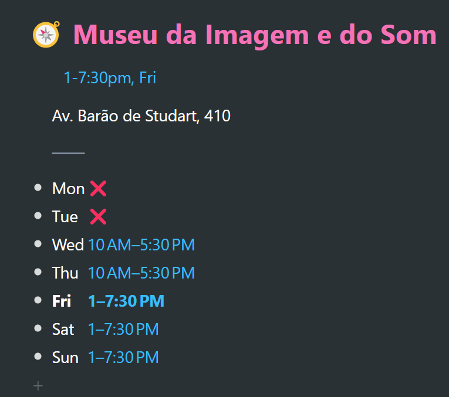Open the 1-7:30pm, Fri link
Screen dimensions: 449x397
(110, 78)
